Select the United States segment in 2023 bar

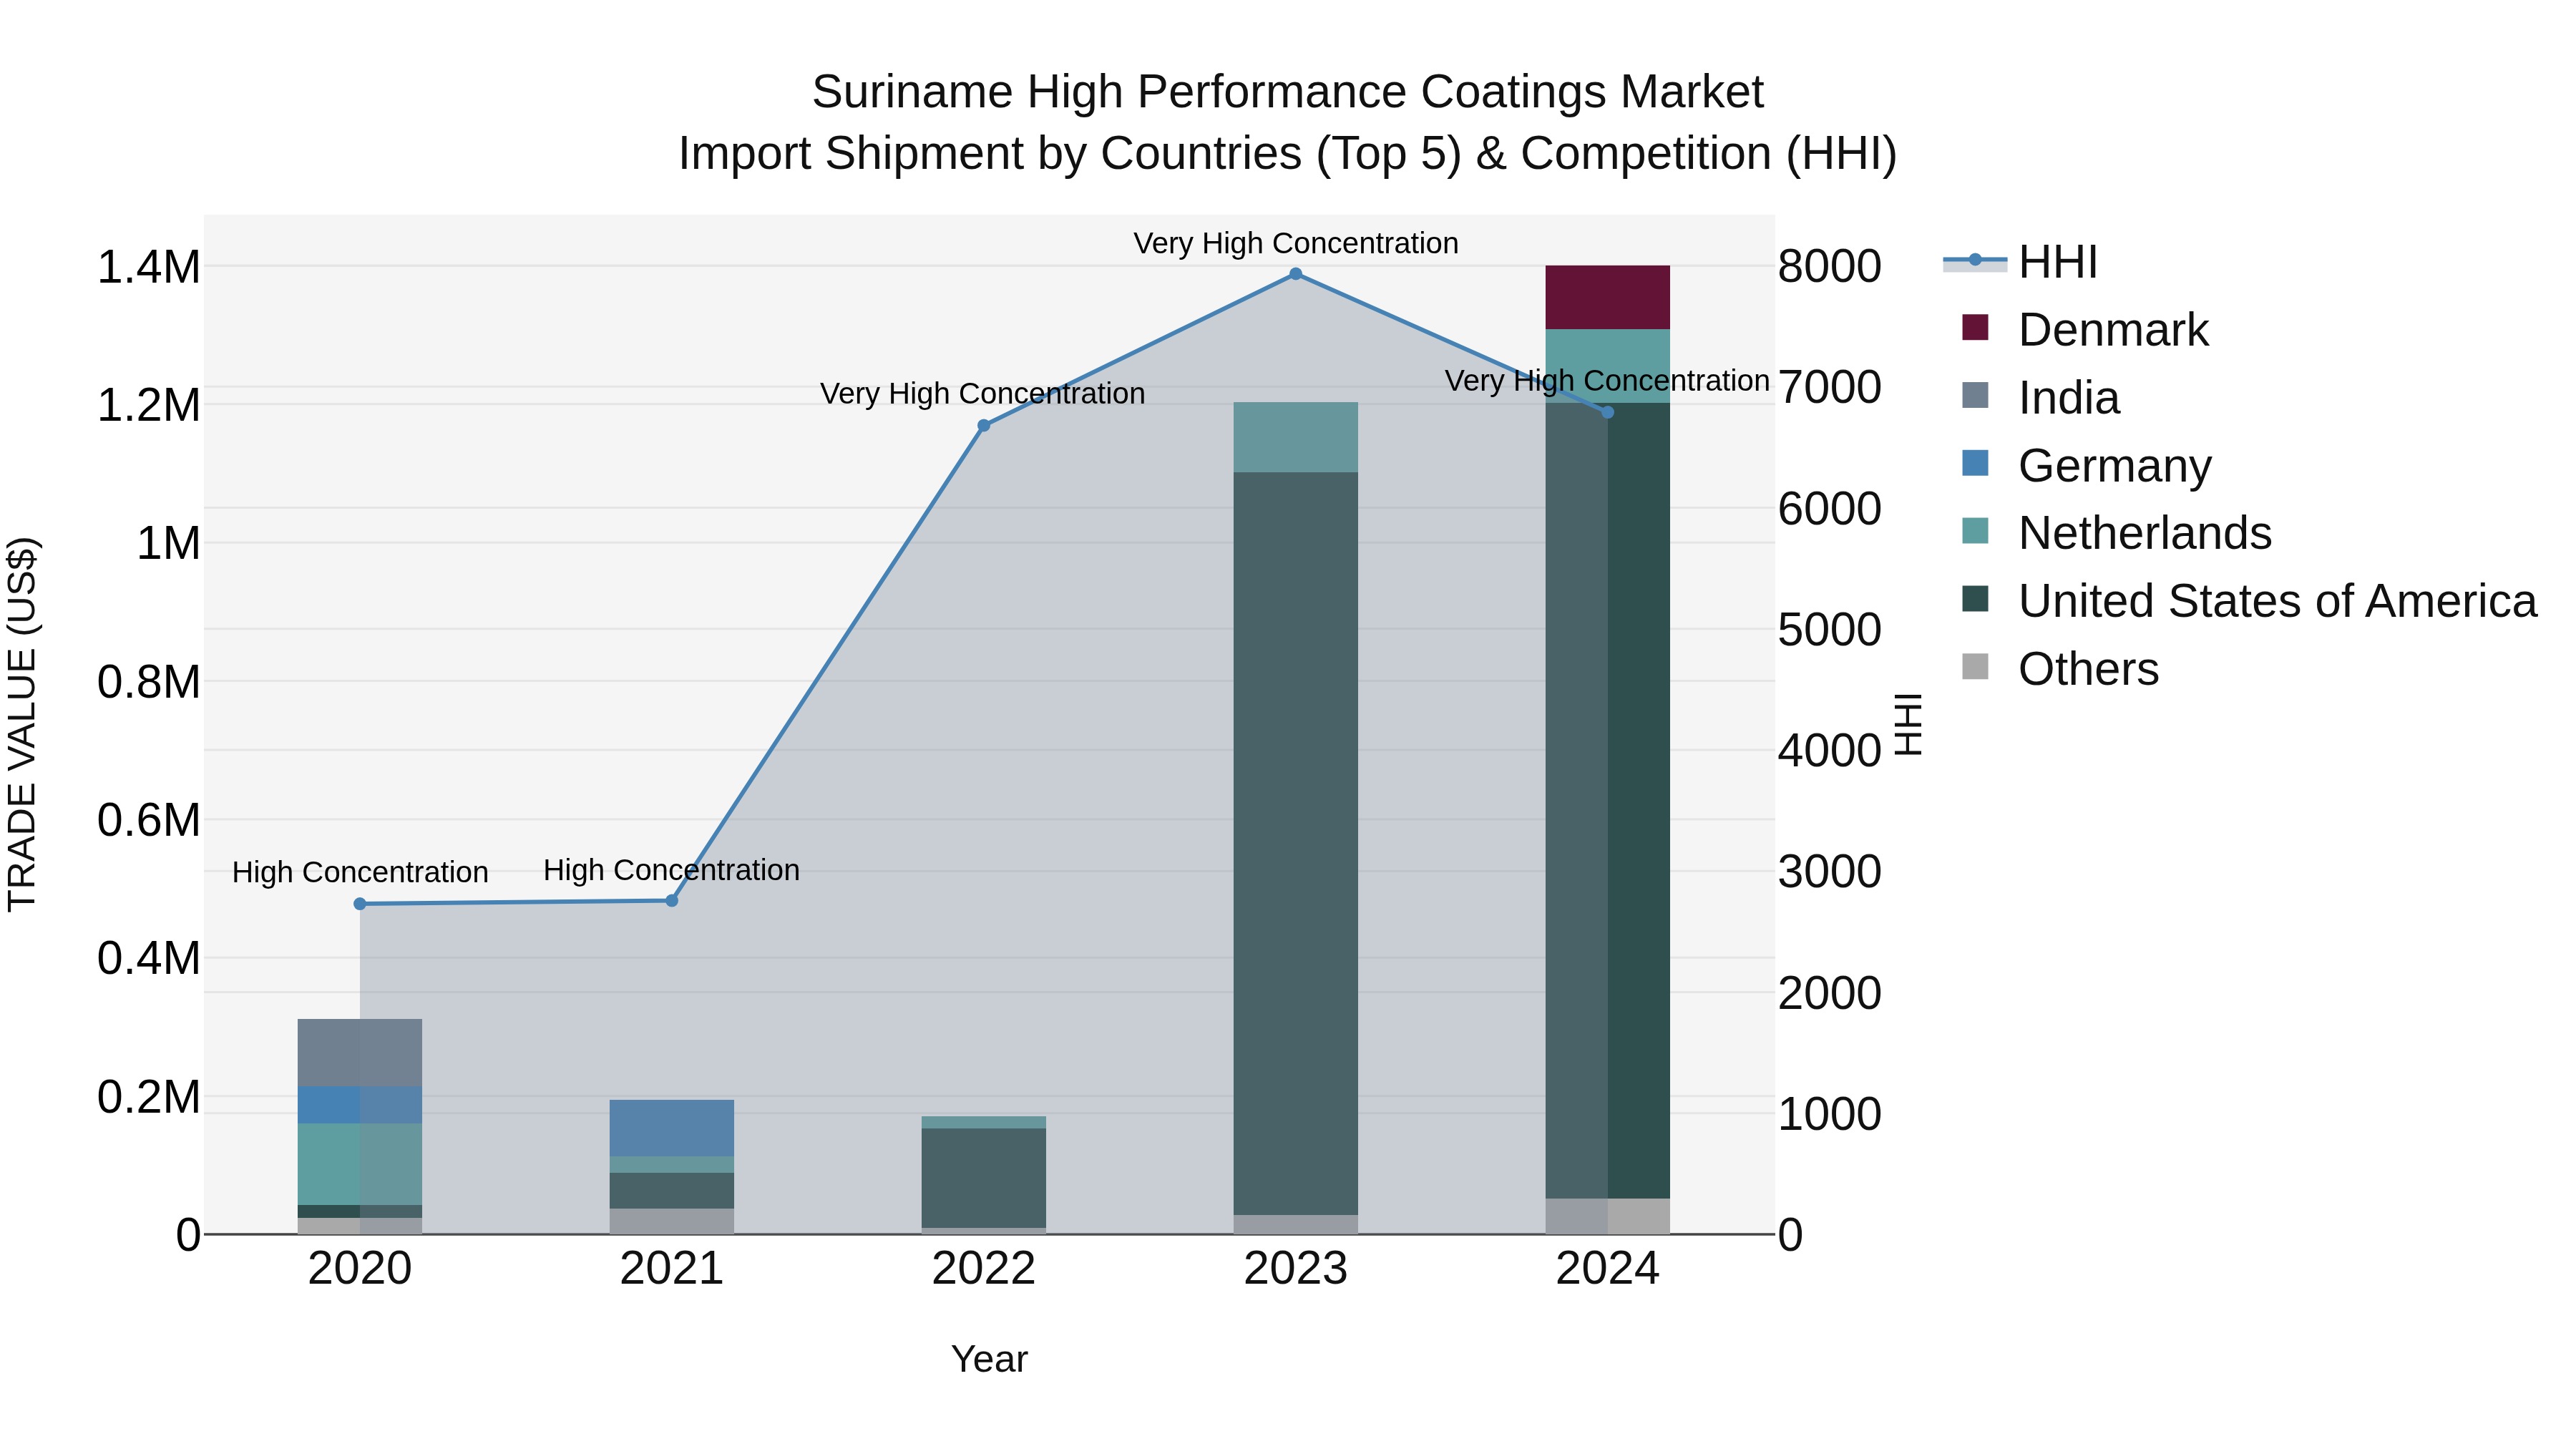coord(1296,844)
